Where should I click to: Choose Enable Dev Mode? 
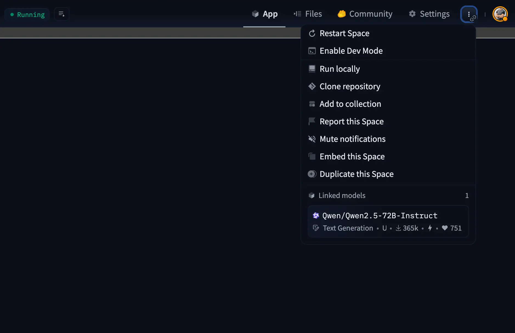pos(388,51)
